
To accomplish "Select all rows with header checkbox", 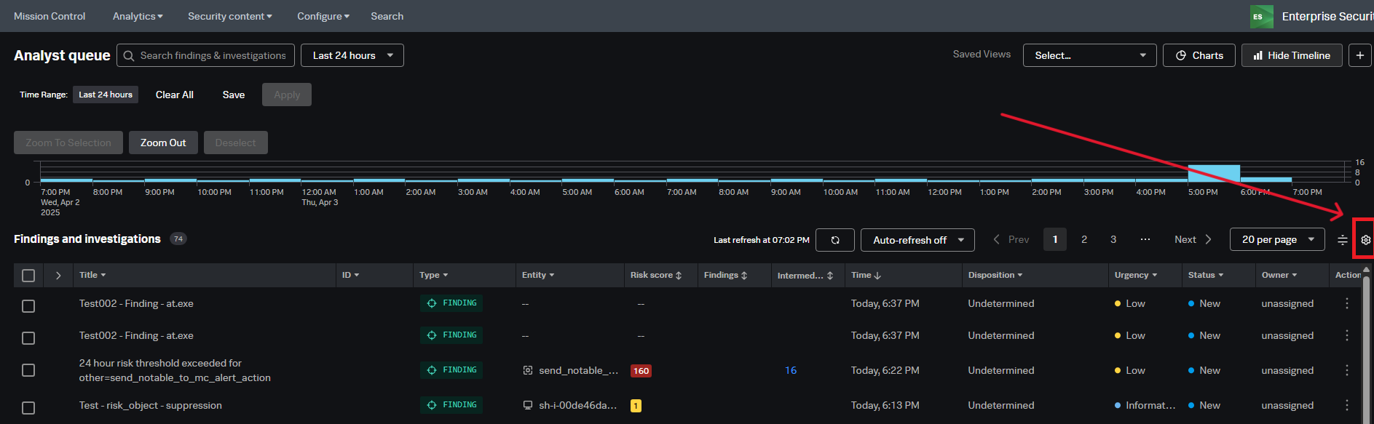I will (28, 276).
